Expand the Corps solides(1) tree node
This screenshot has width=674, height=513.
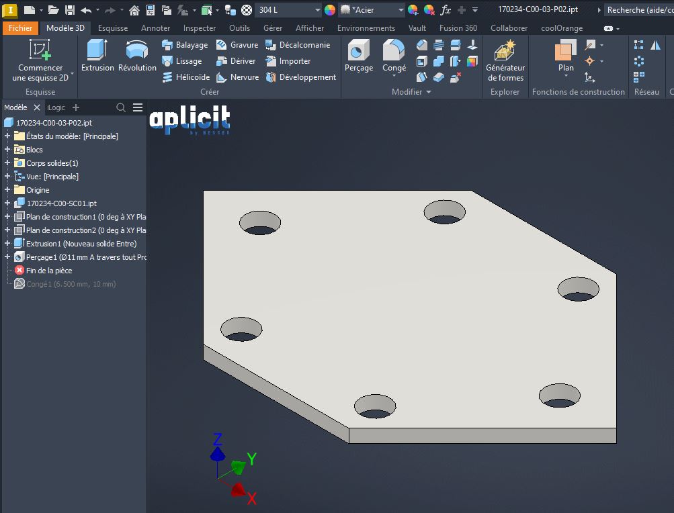(7, 163)
